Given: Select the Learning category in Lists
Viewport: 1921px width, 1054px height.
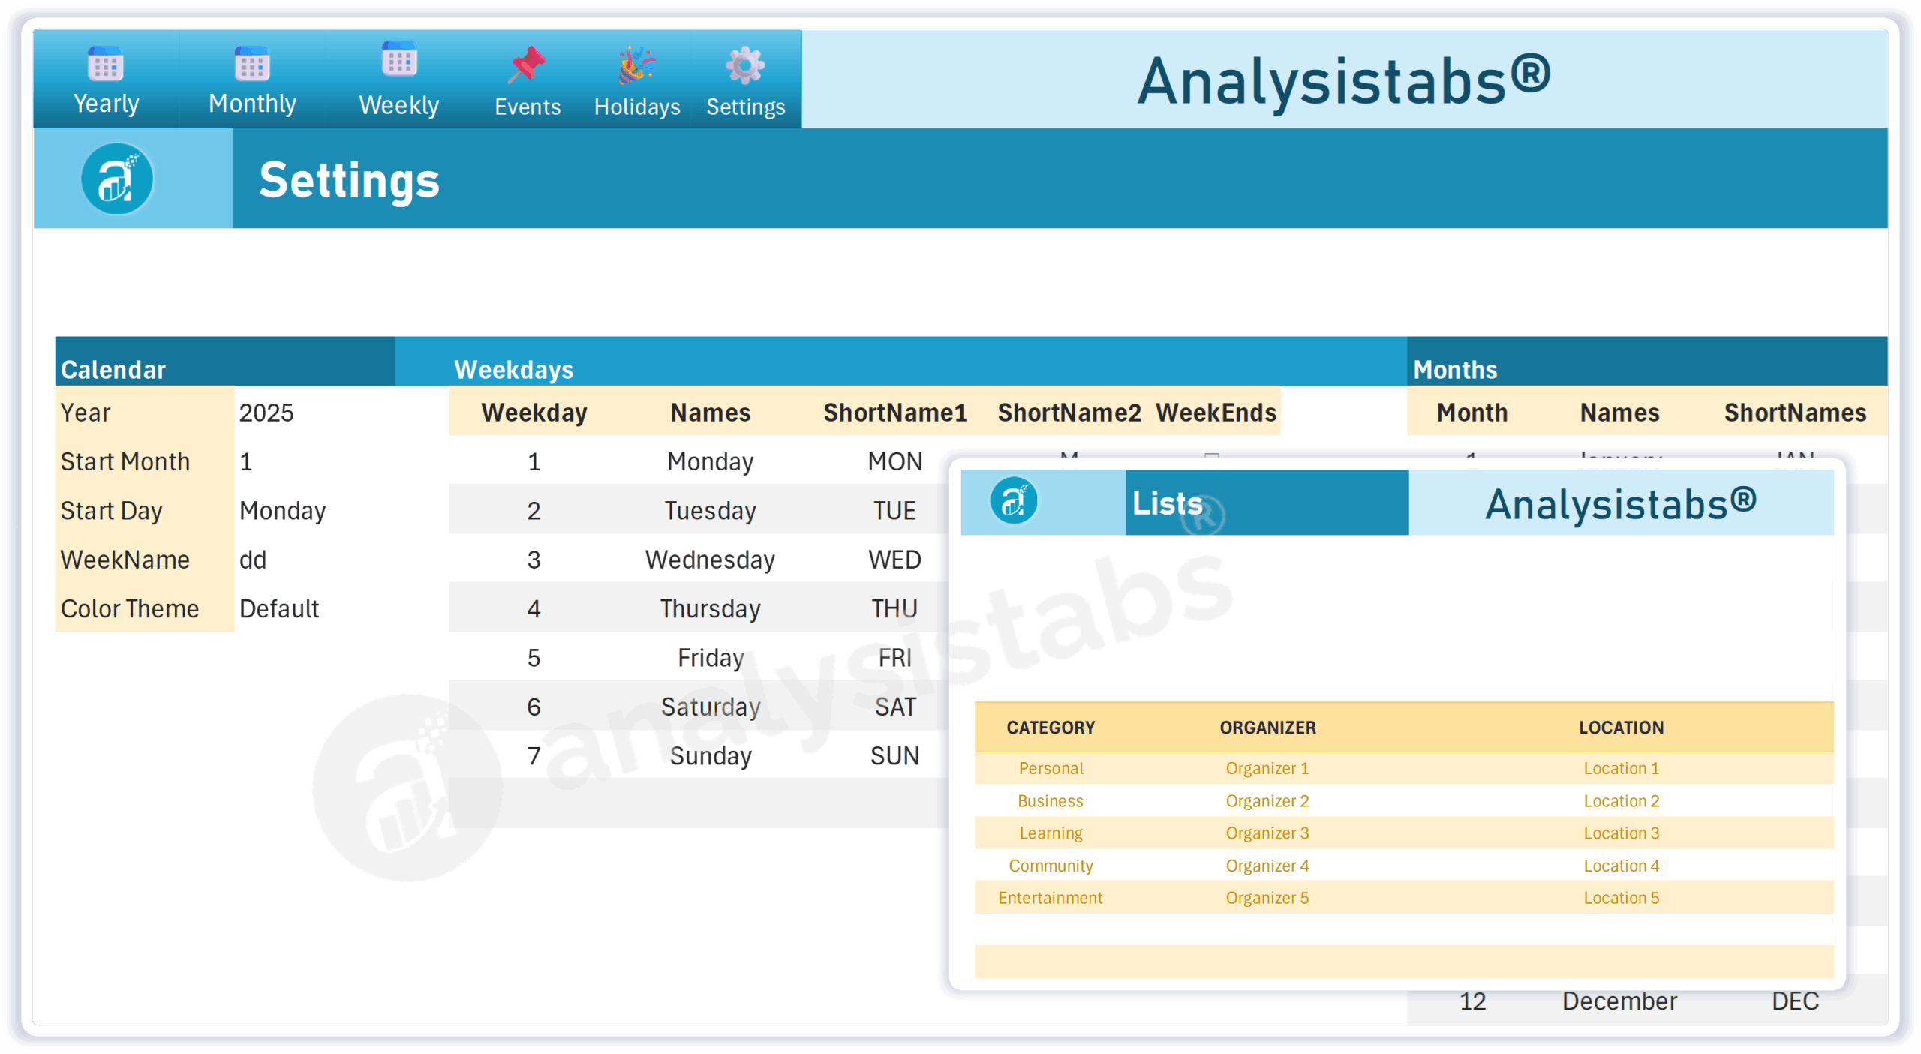Looking at the screenshot, I should click(1051, 833).
